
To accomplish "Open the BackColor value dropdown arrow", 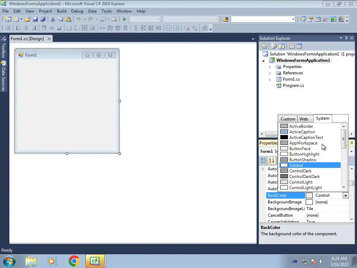I will 345,195.
